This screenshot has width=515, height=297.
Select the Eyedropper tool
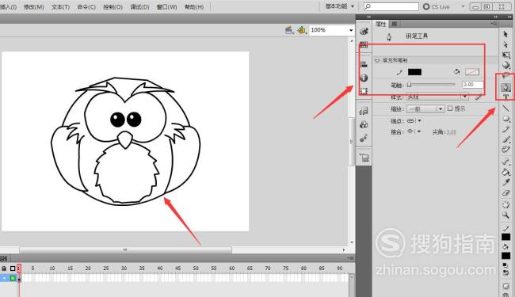point(505,182)
